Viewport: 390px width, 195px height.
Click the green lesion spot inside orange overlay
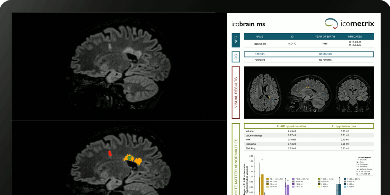coord(129,157)
